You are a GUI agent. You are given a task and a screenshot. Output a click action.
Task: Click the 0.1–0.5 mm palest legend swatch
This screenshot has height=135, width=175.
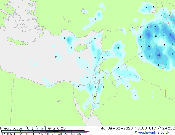pos(5,131)
